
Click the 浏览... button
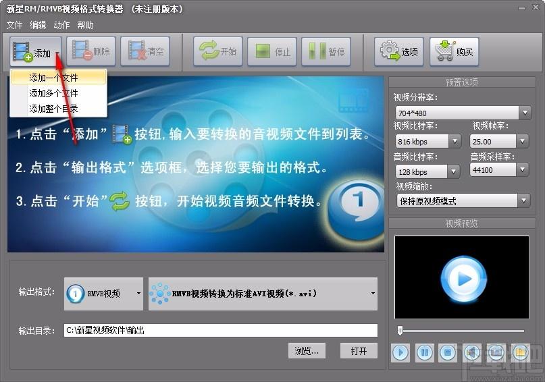[307, 351]
